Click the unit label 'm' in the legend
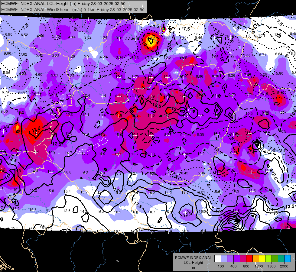This screenshot has width=296, height=272. coord(193,267)
